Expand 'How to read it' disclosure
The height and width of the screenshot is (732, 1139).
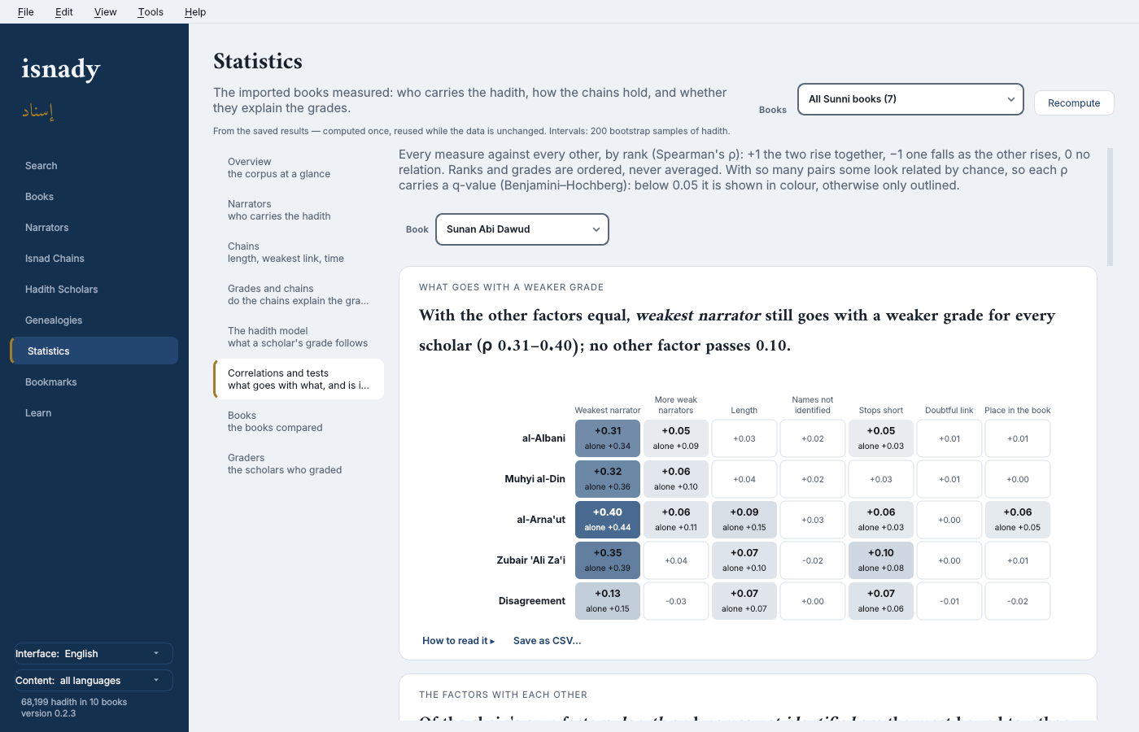459,641
